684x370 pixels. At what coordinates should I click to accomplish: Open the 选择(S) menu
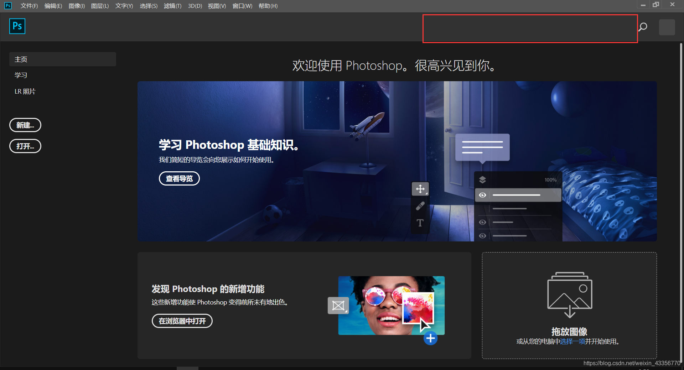[x=149, y=6]
